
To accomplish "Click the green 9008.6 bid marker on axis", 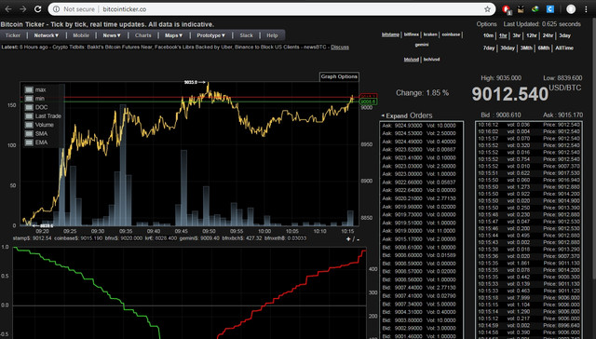I will point(368,102).
